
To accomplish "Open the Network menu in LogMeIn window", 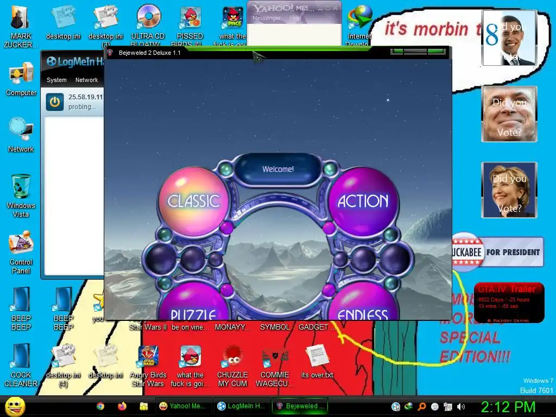I will tap(86, 80).
